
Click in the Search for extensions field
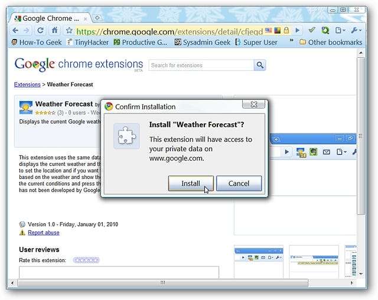[x=201, y=66]
